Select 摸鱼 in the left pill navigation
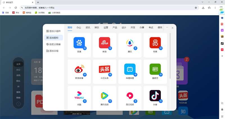This screenshot has height=119, width=225. (18, 92)
